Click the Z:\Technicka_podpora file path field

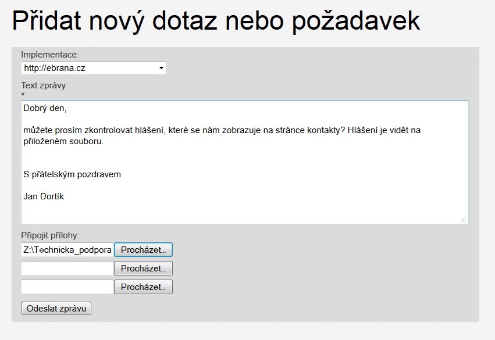67,250
